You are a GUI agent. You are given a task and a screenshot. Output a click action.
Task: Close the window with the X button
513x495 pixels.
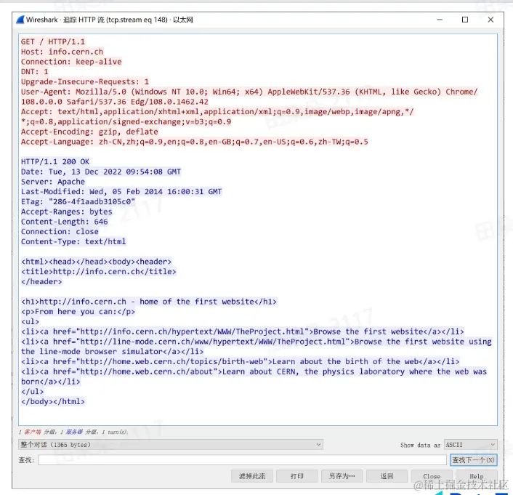(x=490, y=20)
